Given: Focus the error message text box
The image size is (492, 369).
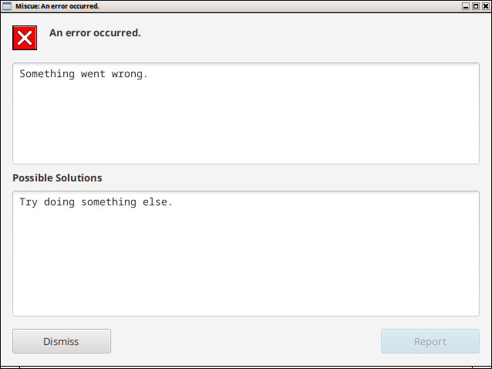Looking at the screenshot, I should [x=246, y=113].
